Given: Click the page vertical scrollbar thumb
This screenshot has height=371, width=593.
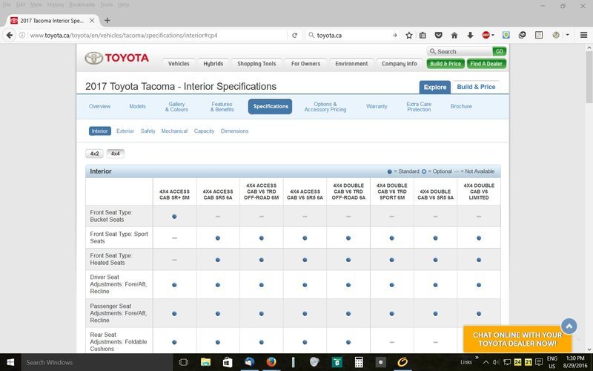Looking at the screenshot, I should [x=589, y=77].
